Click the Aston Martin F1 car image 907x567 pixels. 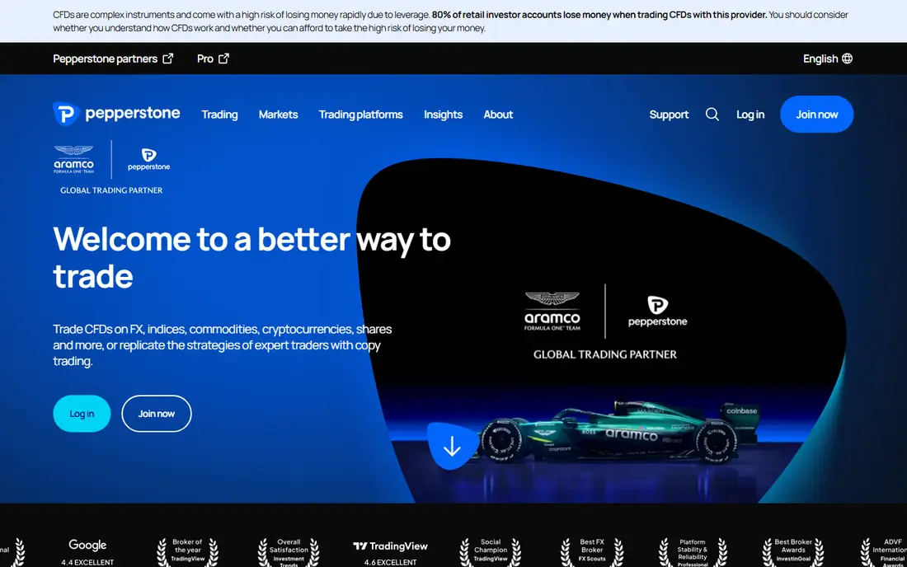[619, 432]
